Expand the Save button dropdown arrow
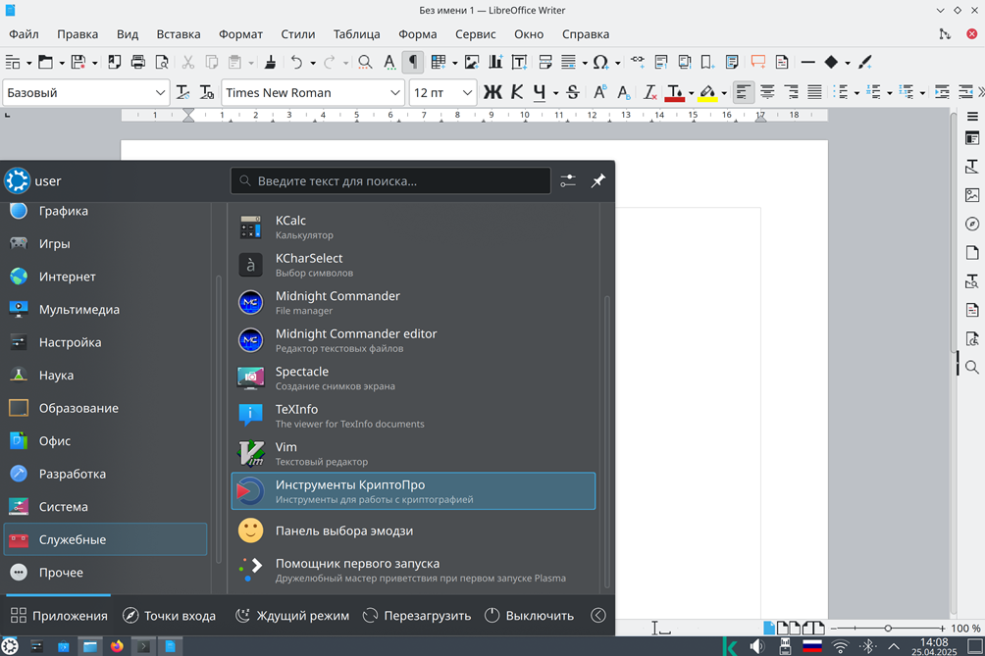Screen dimensions: 985x656 [x=94, y=62]
